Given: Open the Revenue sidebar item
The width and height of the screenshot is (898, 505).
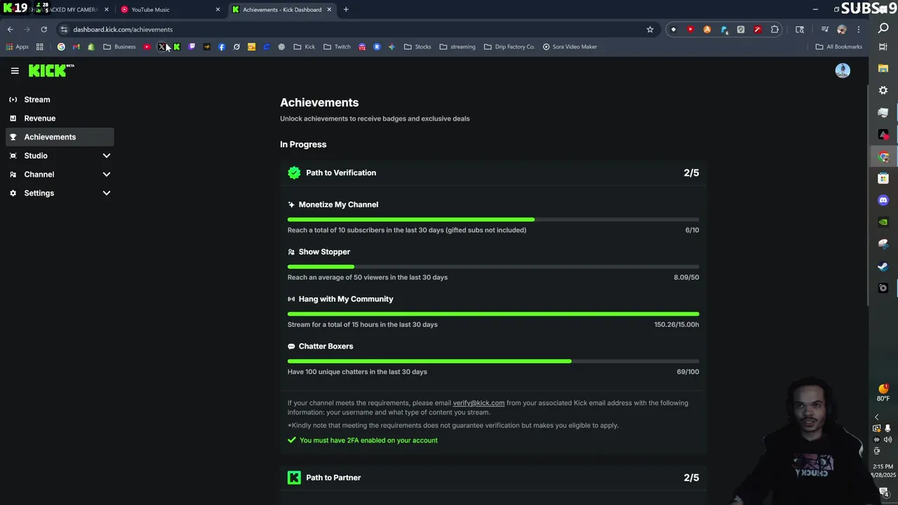Looking at the screenshot, I should point(59,119).
